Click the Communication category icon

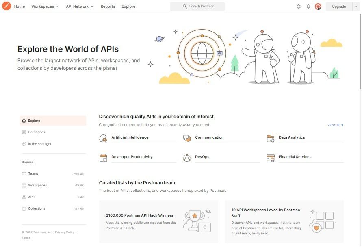click(187, 139)
